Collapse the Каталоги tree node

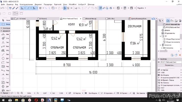(x=160, y=45)
